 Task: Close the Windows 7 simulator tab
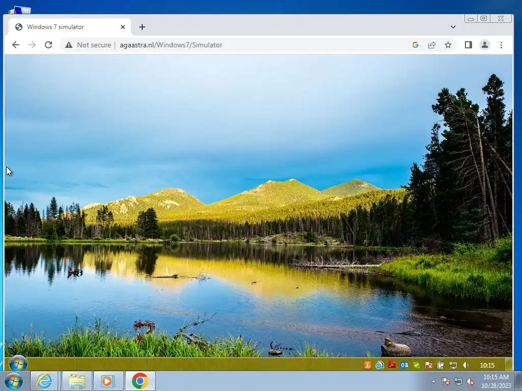(123, 27)
